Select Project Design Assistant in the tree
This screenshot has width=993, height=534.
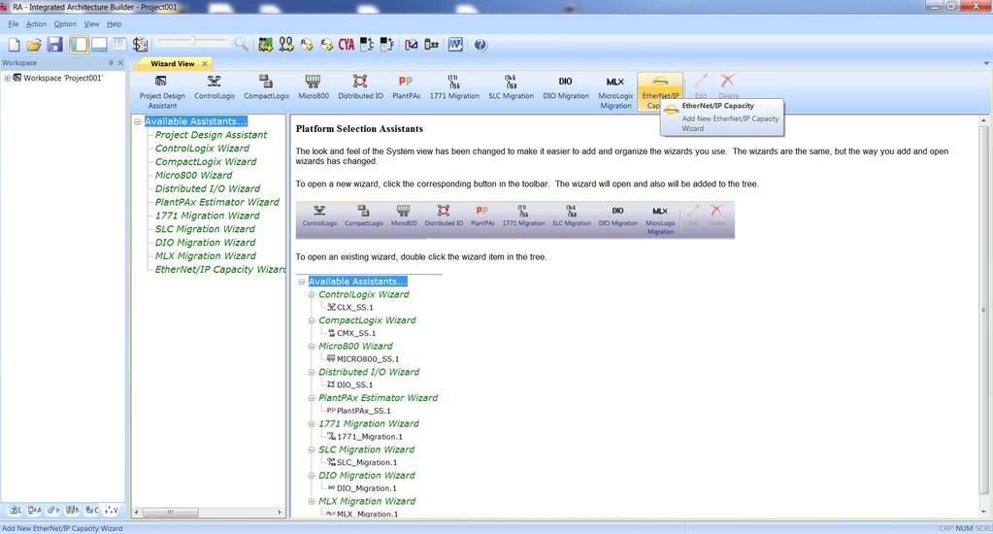(x=211, y=135)
